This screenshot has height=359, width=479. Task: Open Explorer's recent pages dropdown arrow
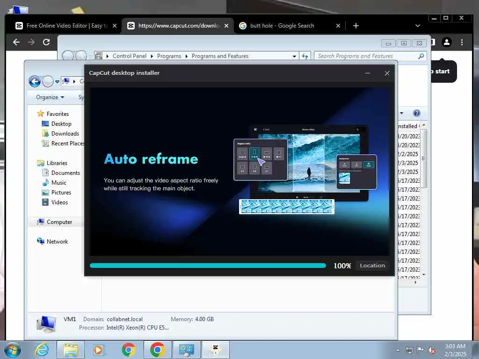click(57, 82)
